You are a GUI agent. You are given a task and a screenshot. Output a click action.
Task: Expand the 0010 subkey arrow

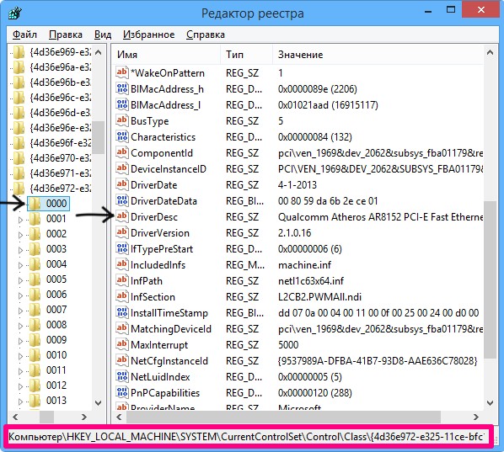click(x=20, y=356)
